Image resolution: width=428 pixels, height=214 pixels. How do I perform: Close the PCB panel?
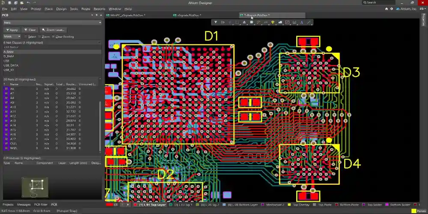click(101, 15)
